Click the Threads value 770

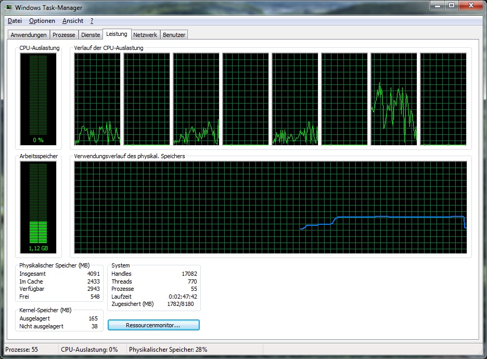pyautogui.click(x=193, y=281)
